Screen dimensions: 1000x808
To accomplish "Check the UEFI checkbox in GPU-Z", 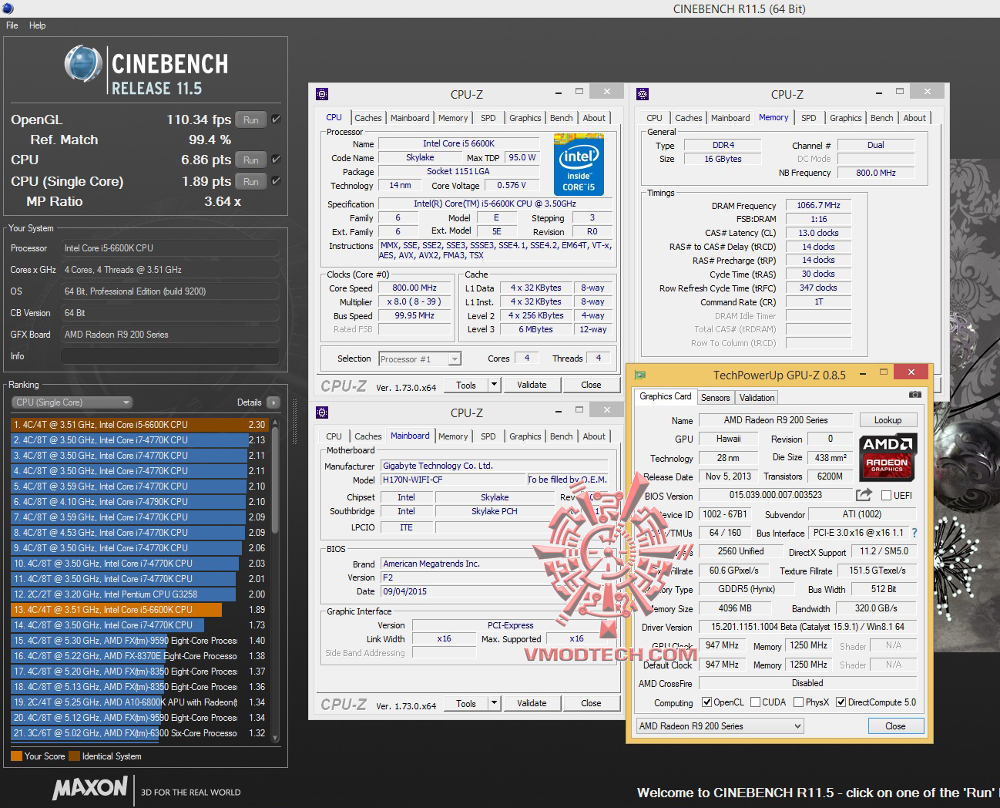I will pos(886,496).
